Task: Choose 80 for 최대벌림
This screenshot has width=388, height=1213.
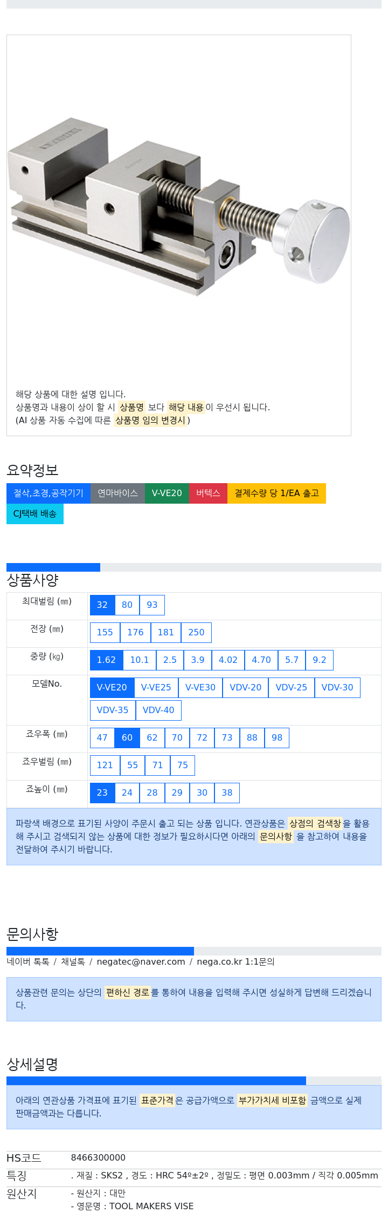Action: 127,605
